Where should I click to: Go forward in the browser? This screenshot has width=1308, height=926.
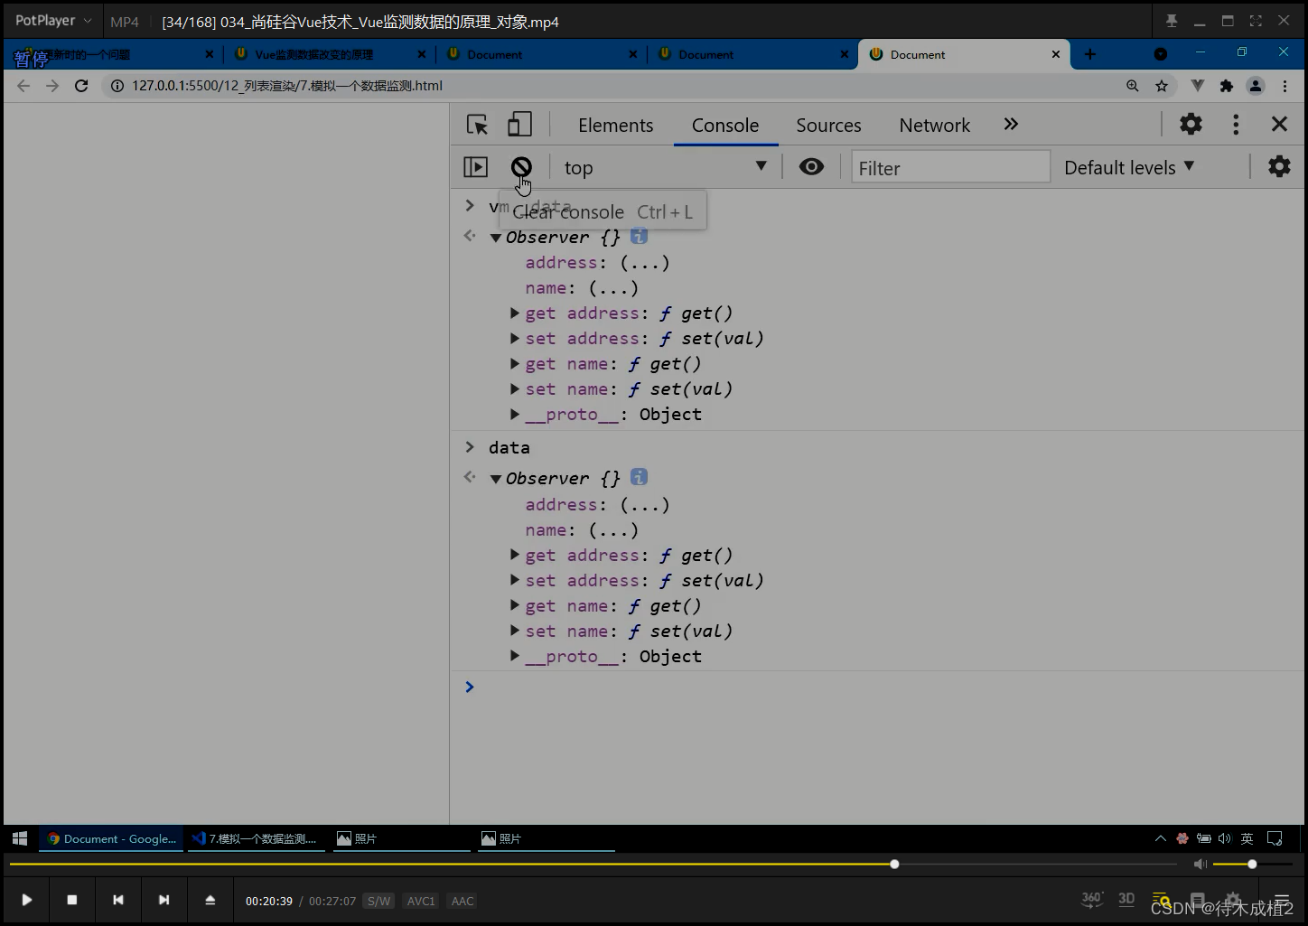pos(52,86)
